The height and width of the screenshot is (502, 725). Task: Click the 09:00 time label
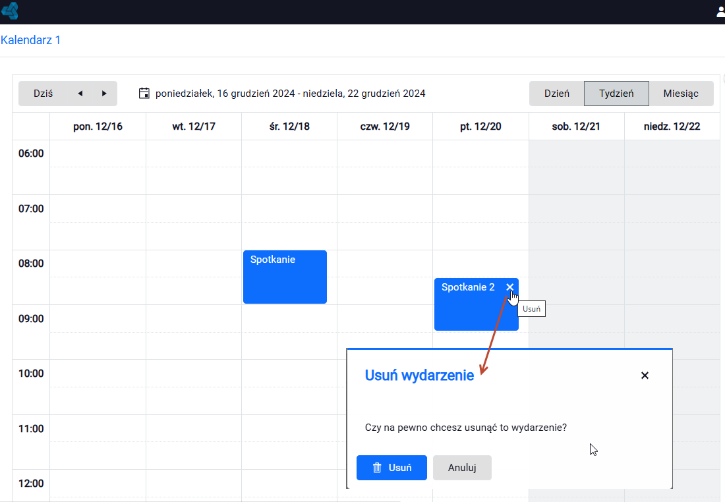(31, 319)
